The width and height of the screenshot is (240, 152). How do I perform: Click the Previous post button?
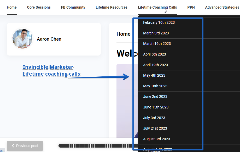point(25,146)
